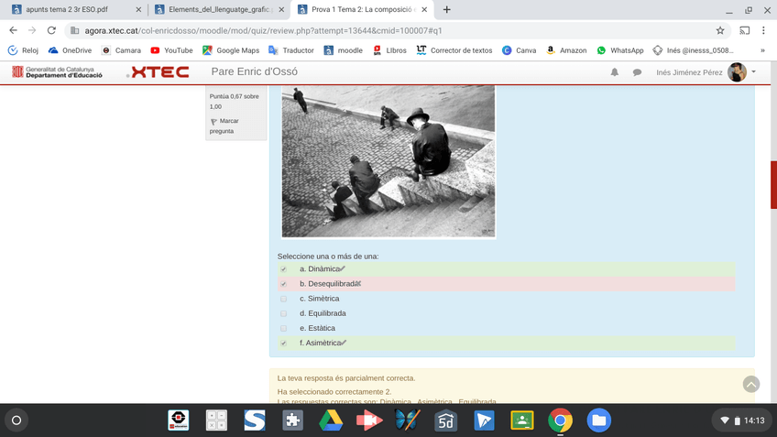The width and height of the screenshot is (777, 437).
Task: Check the Equilibrada option
Action: (x=283, y=313)
